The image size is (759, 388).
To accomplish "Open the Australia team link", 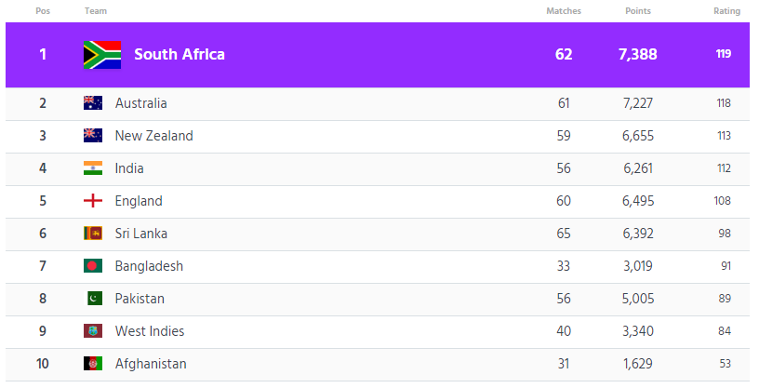I will (x=141, y=103).
